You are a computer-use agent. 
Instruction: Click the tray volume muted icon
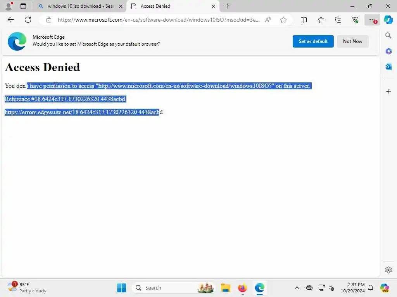pyautogui.click(x=331, y=288)
